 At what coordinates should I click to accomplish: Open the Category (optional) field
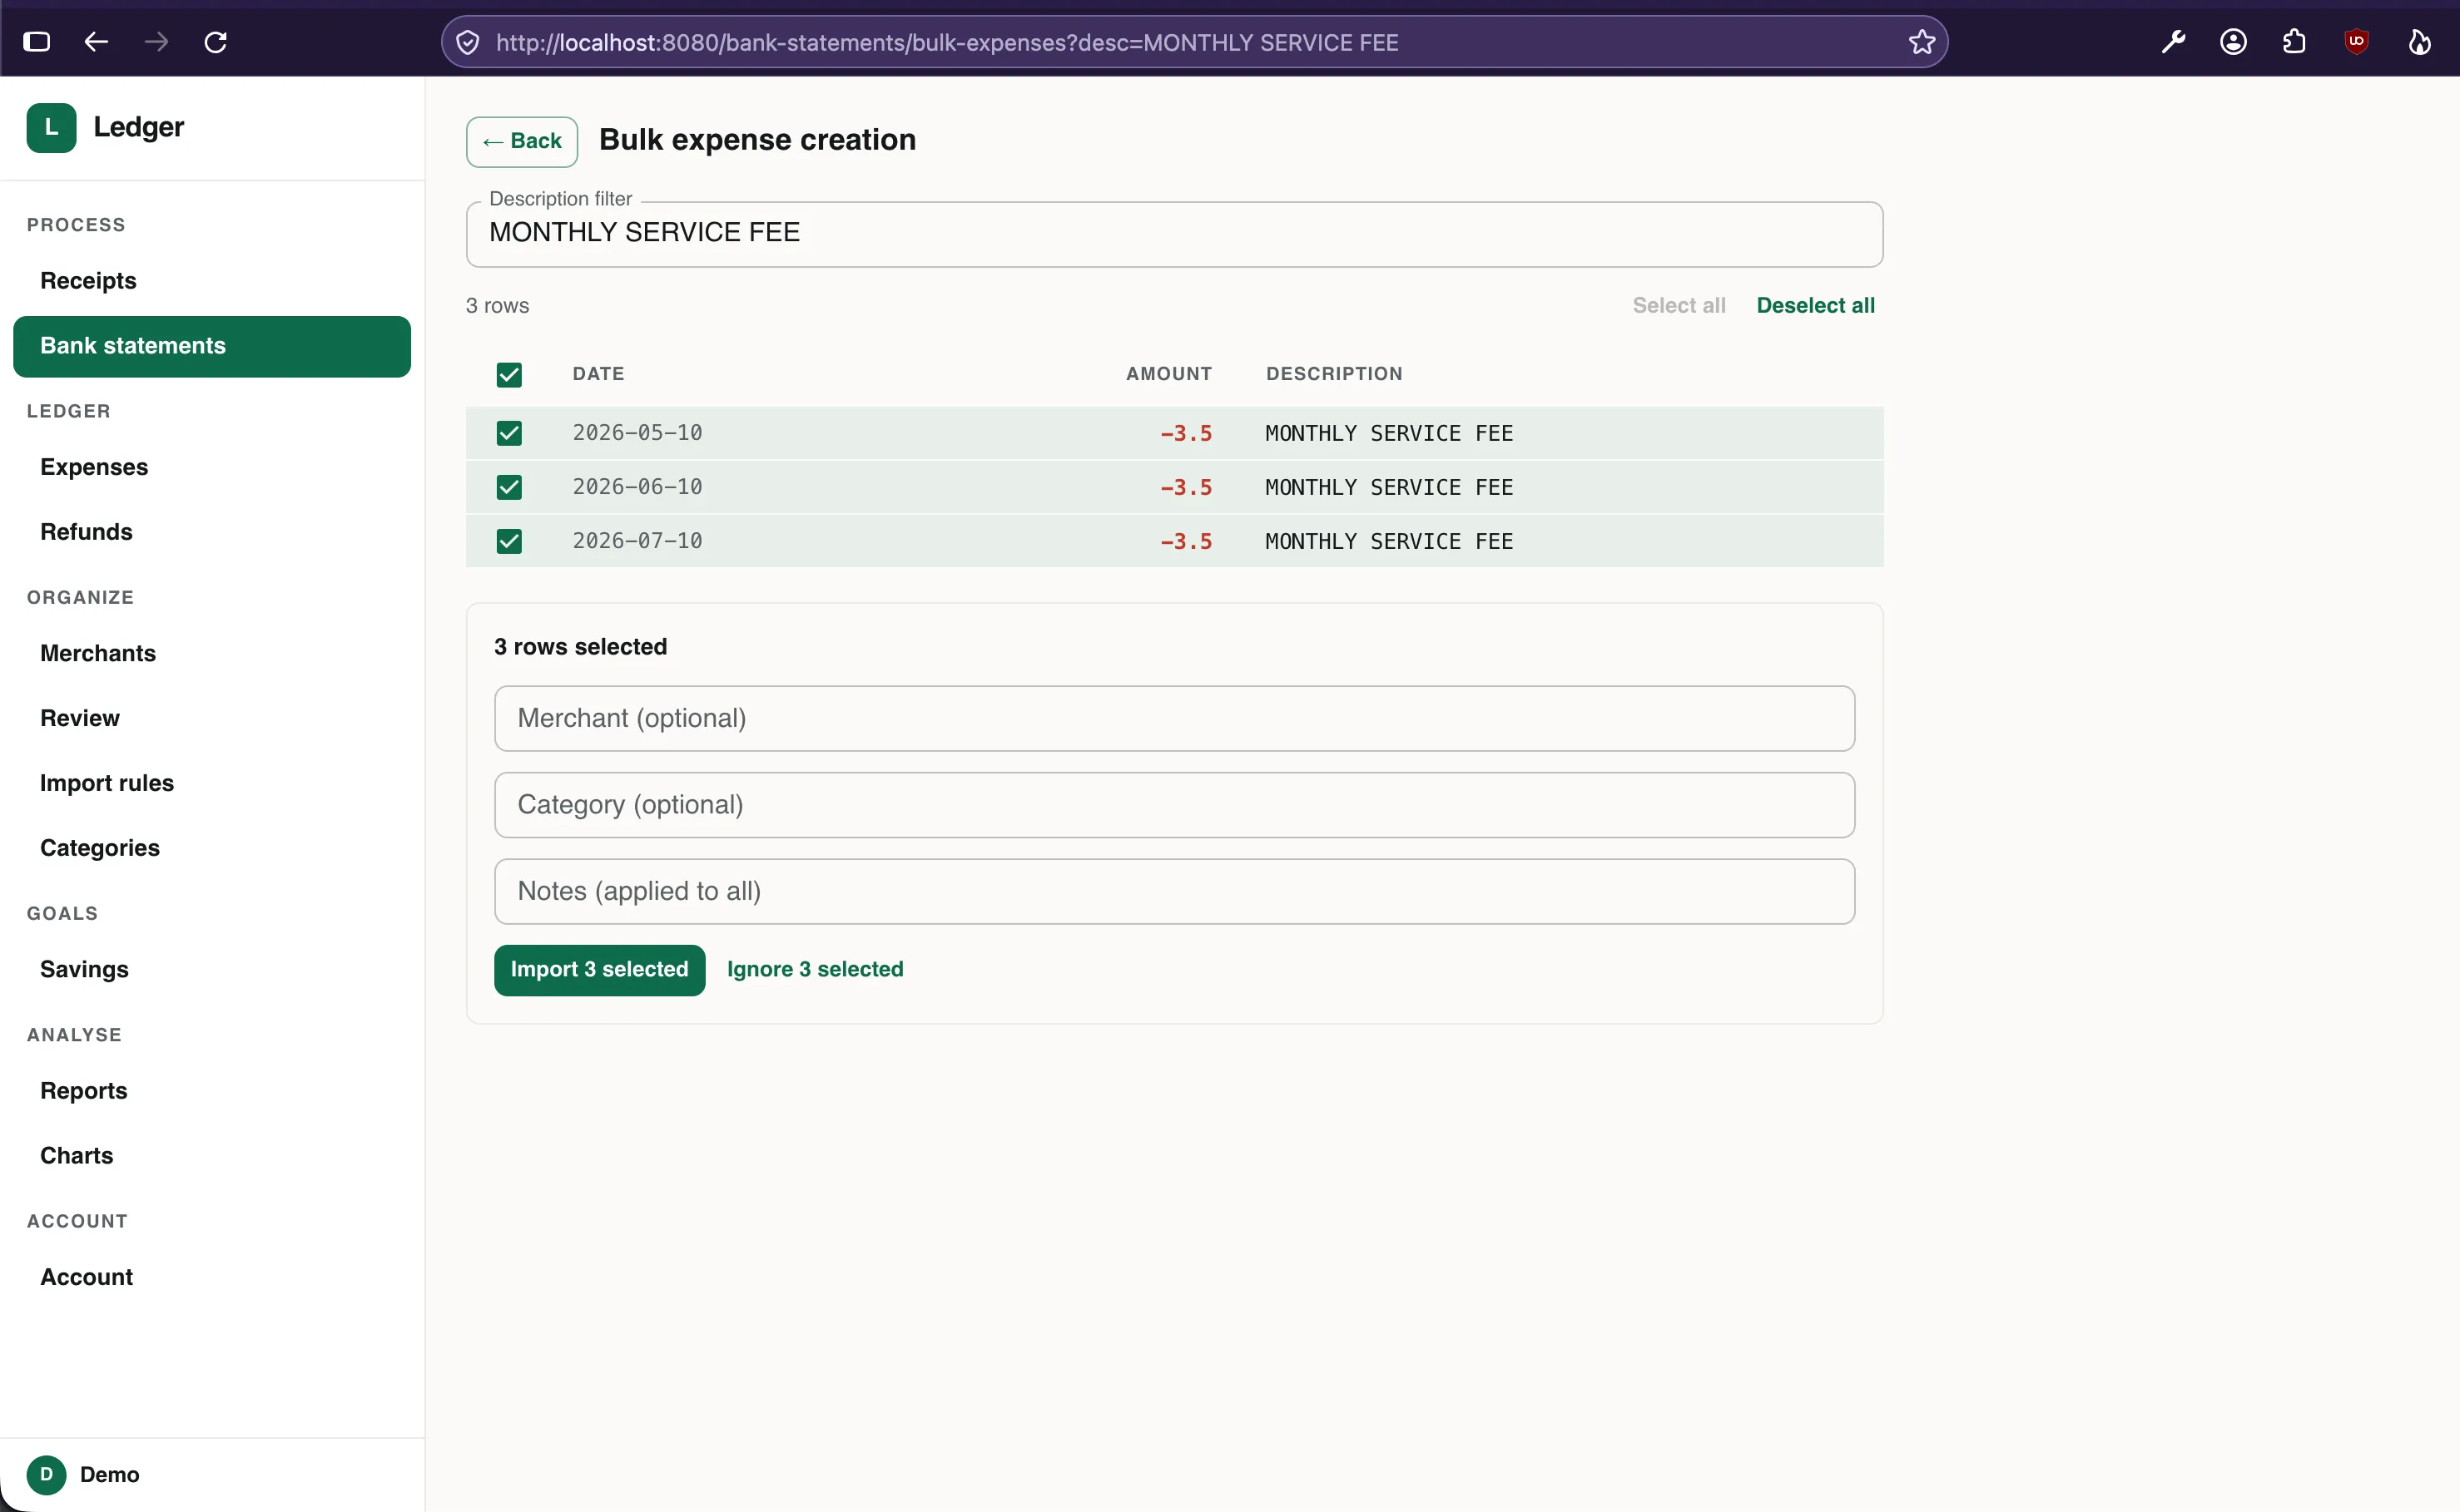[x=1174, y=805]
